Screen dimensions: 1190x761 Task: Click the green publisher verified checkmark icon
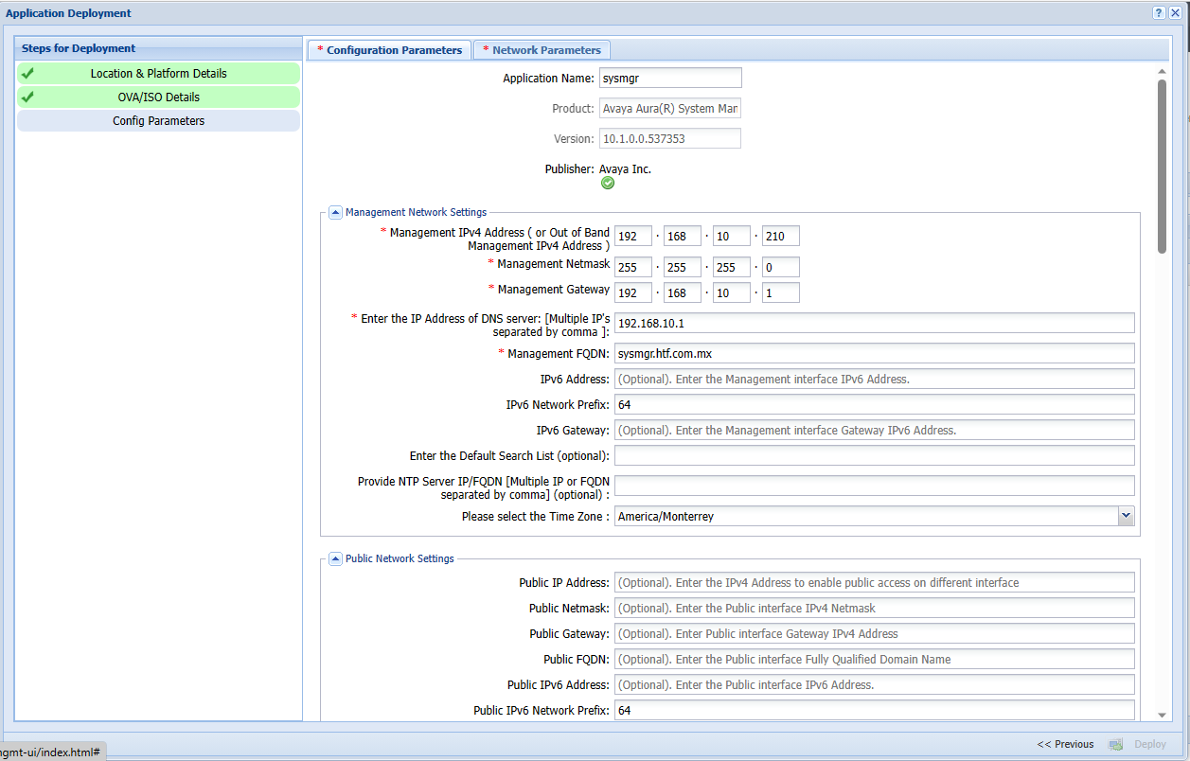[608, 183]
